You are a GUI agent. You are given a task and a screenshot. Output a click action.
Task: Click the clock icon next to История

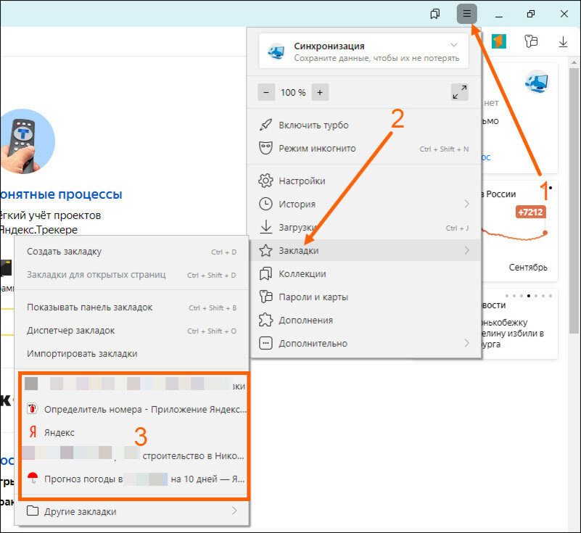[265, 204]
